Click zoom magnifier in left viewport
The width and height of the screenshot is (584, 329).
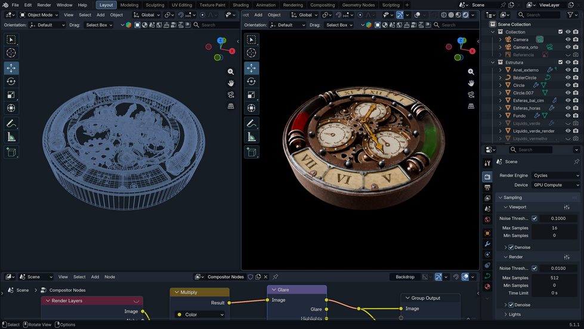231,72
